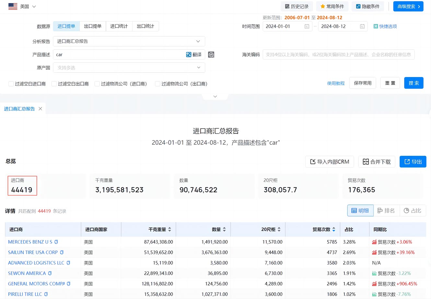Sort by 千克重量 column arrows
The height and width of the screenshot is (299, 431).
pos(169,229)
